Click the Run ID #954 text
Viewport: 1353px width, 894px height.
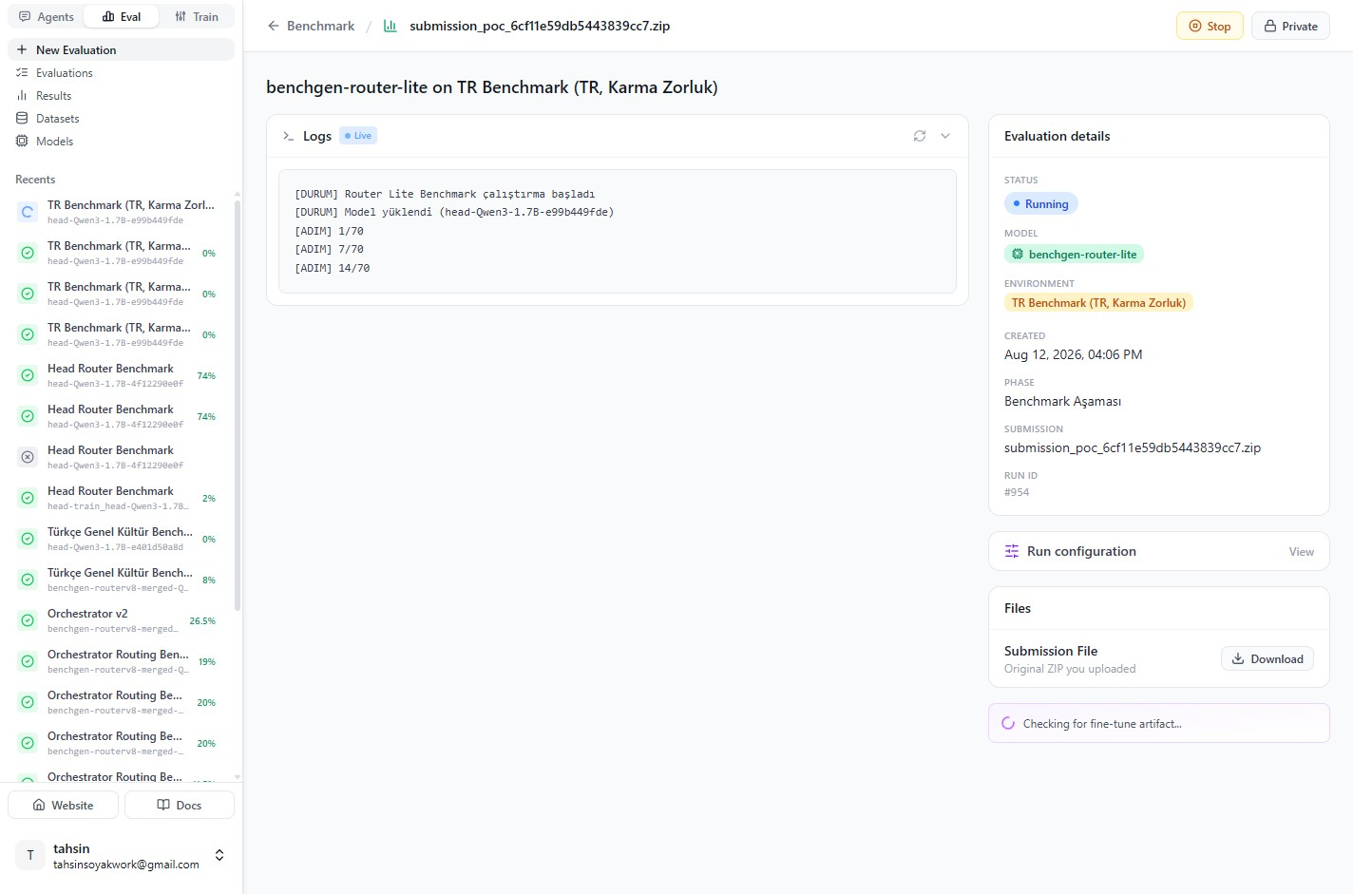(x=1017, y=492)
